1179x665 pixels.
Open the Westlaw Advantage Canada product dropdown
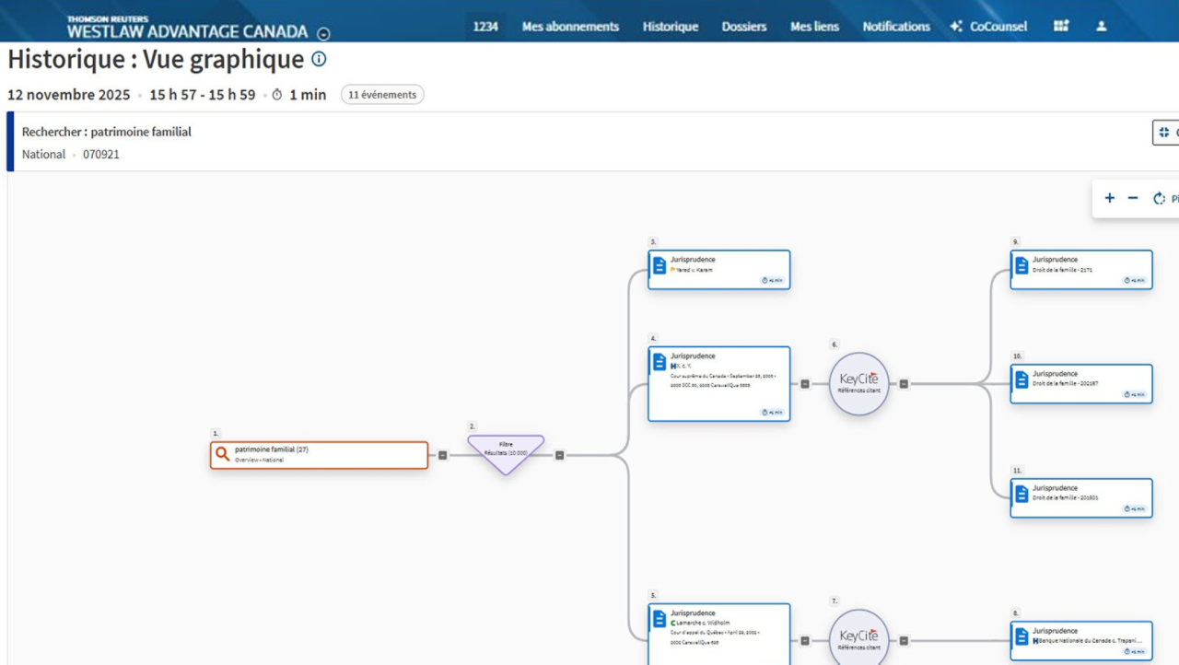(x=323, y=34)
